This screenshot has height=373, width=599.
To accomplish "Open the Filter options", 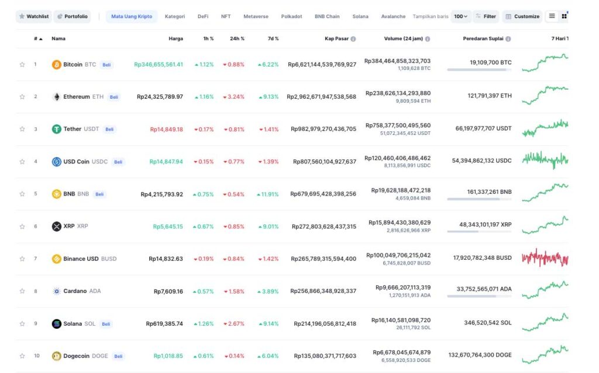I will coord(486,16).
